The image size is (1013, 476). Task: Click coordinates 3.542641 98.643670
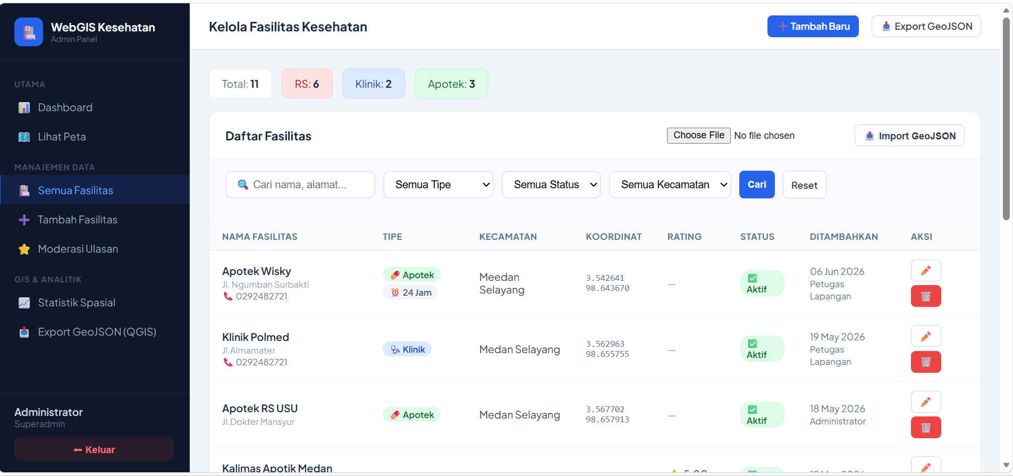607,283
